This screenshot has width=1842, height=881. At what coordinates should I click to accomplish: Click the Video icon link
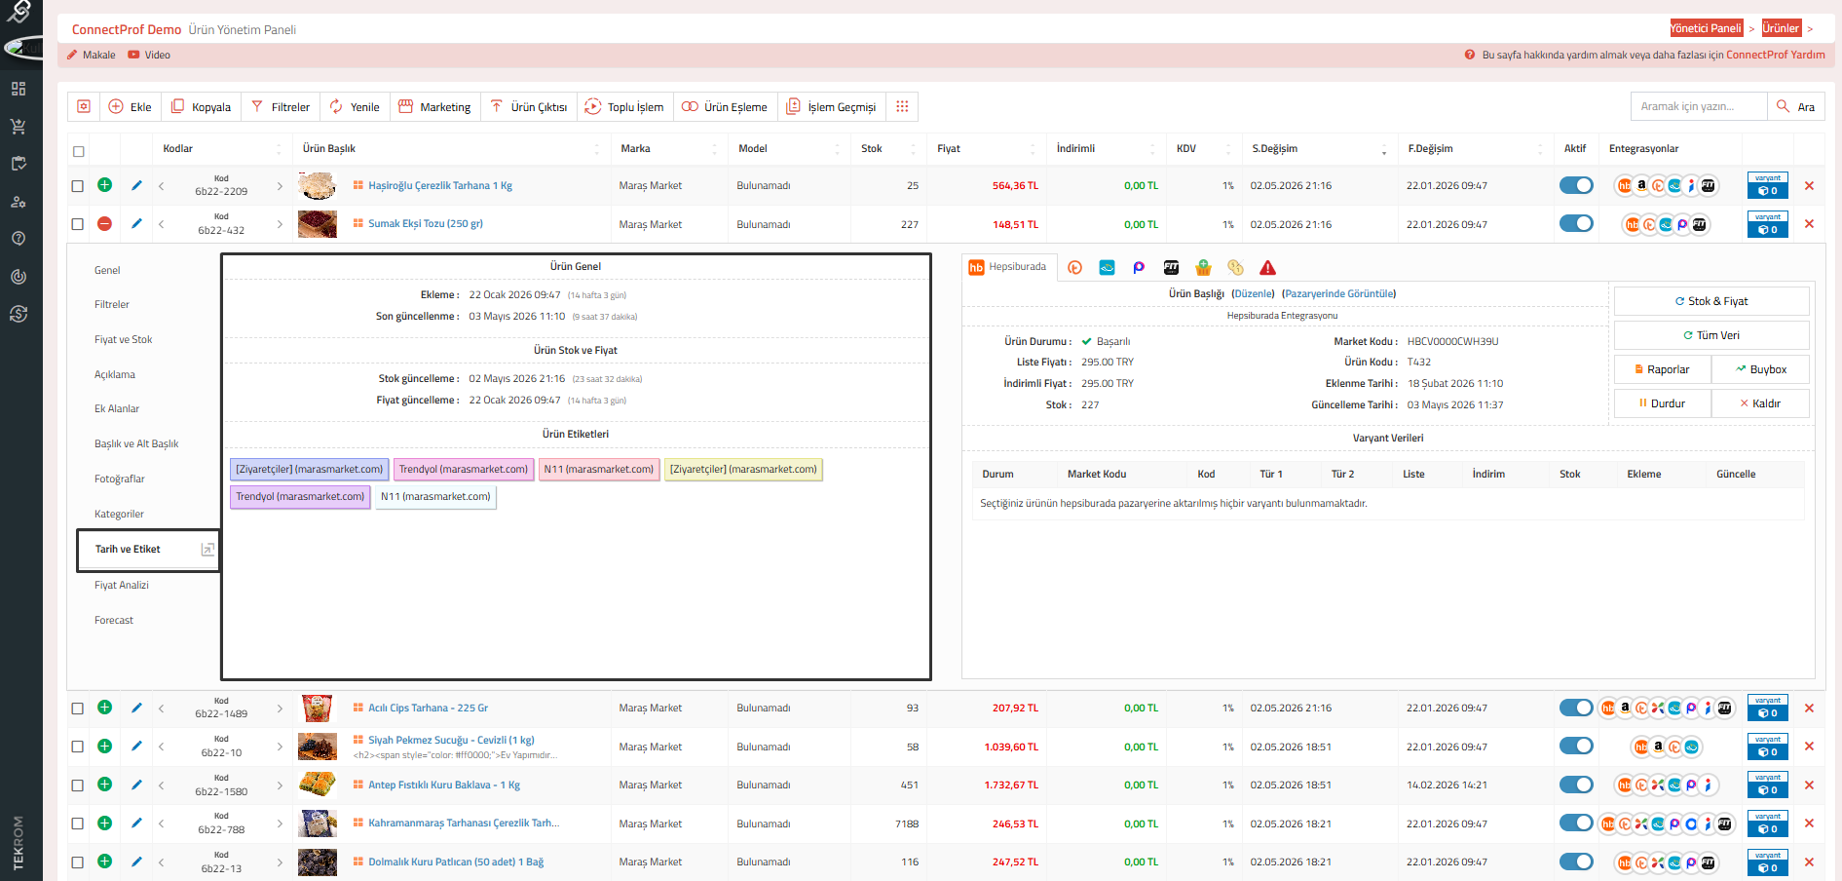tap(149, 56)
